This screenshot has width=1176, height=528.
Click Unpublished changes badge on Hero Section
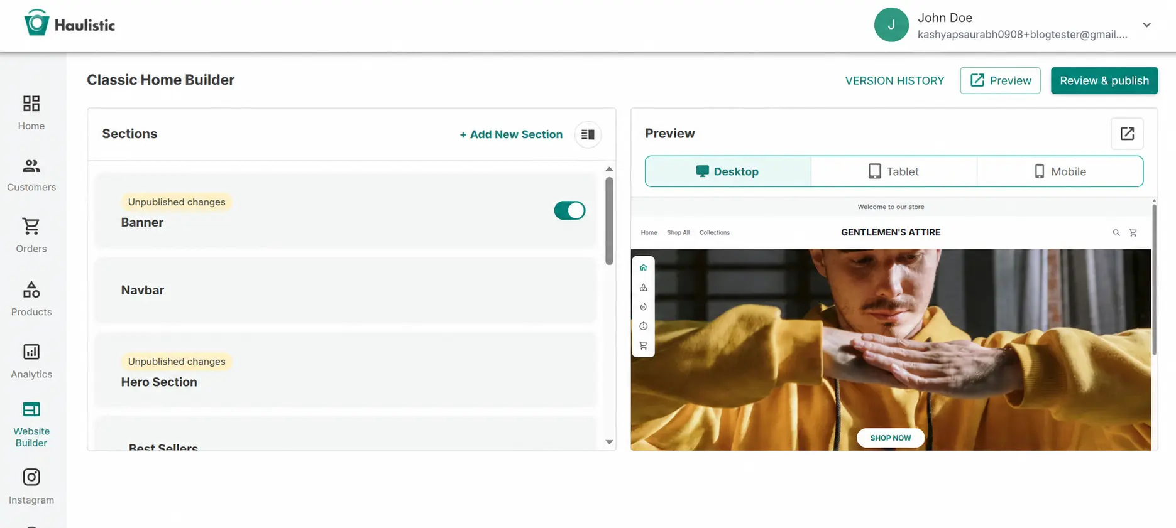(x=177, y=362)
